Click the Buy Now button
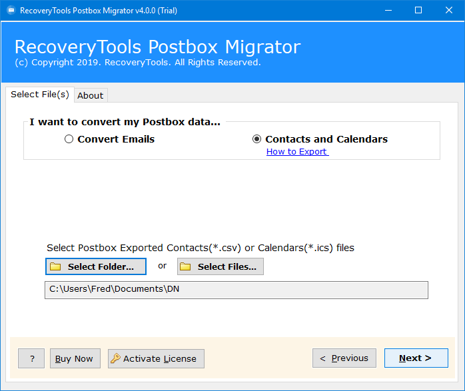 click(75, 358)
